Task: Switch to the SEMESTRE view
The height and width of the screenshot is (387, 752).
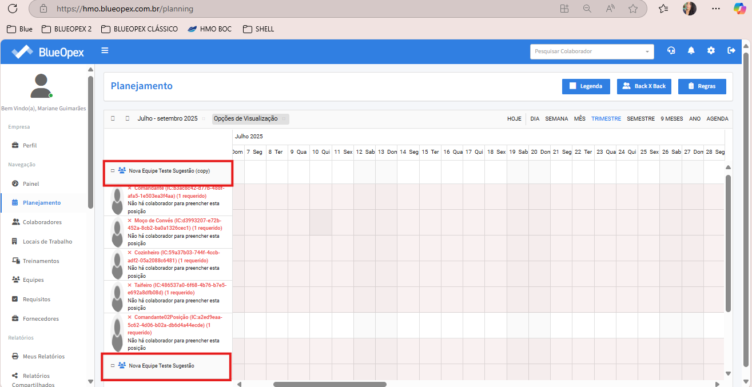Action: click(640, 119)
